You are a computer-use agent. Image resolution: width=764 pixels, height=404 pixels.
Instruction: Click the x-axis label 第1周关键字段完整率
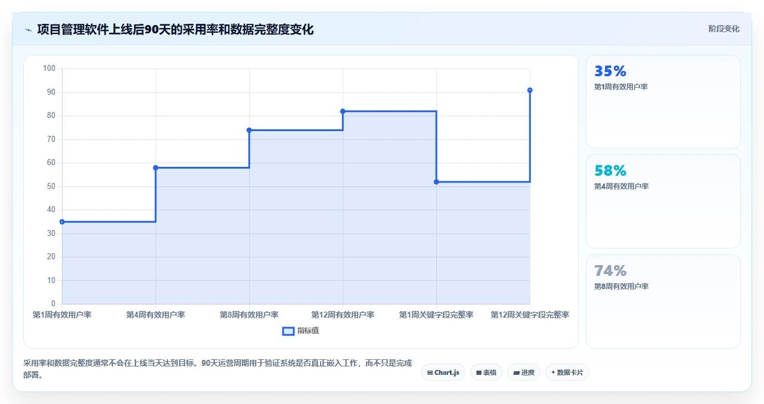pos(436,315)
